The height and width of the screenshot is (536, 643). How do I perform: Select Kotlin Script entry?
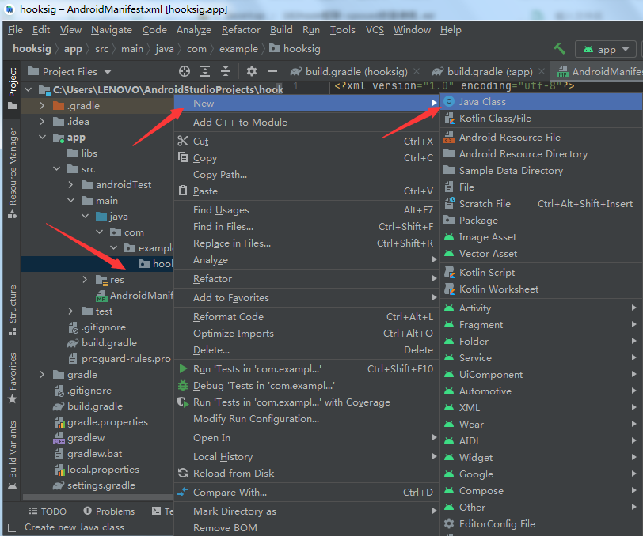(542, 272)
